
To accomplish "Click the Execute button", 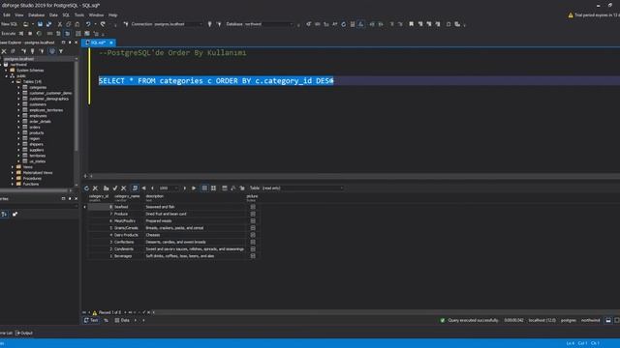I will [x=9, y=34].
